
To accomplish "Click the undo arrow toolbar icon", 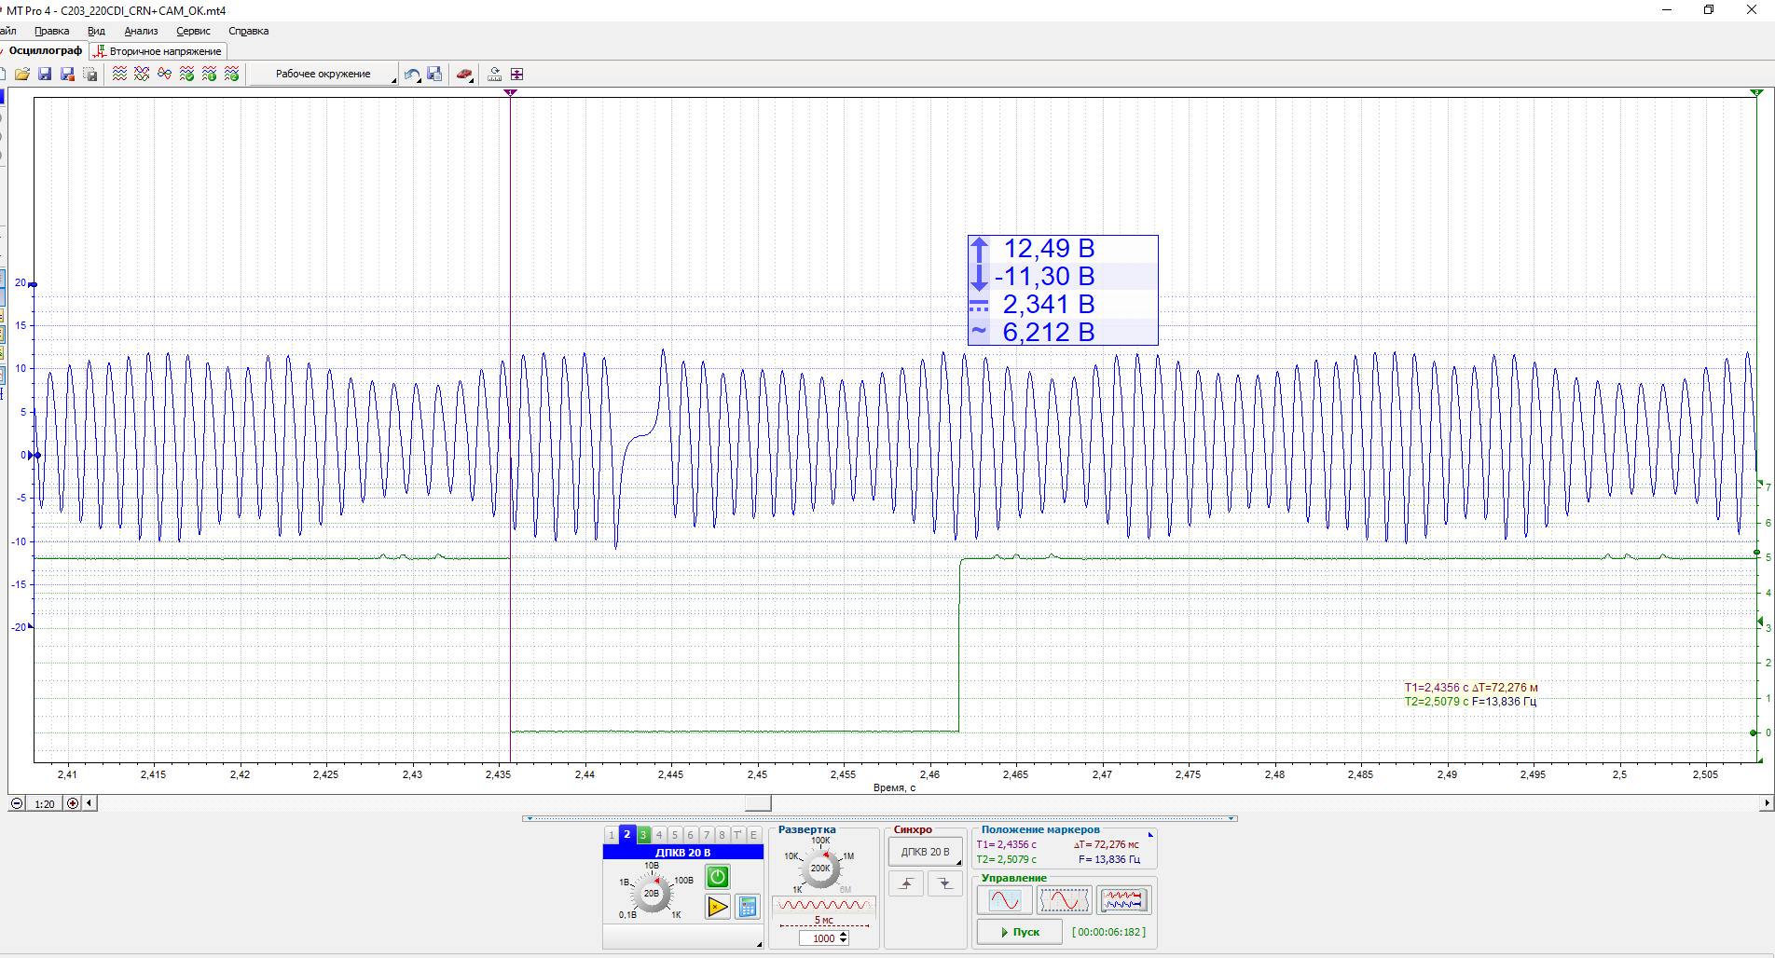I will click(411, 74).
